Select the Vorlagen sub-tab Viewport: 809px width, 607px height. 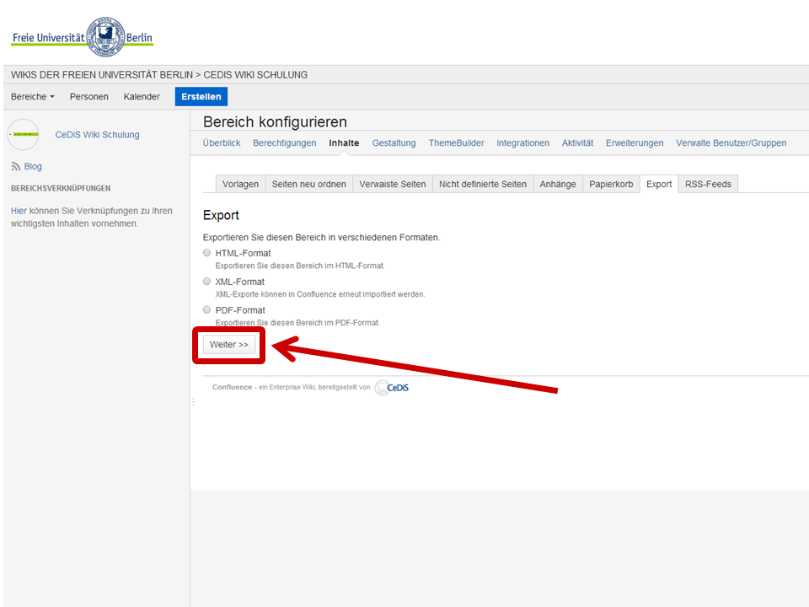240,185
